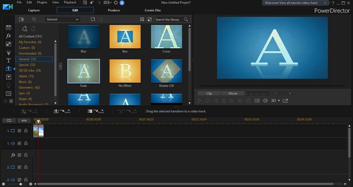Viewport: 353px width, 187px height.
Task: Open the Title Room icon
Action: point(8,60)
